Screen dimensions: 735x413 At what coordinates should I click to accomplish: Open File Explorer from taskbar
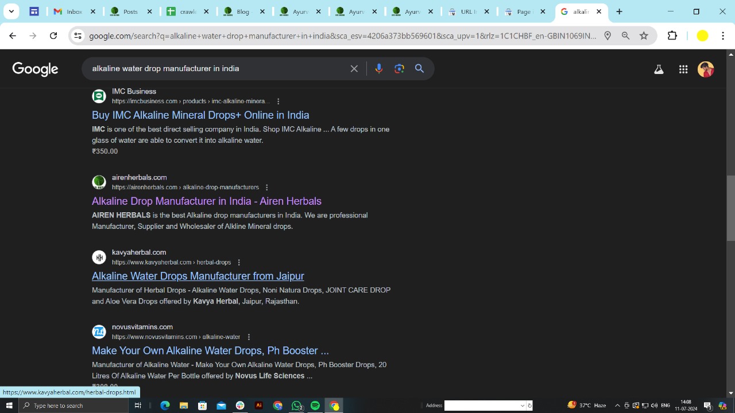pos(184,406)
